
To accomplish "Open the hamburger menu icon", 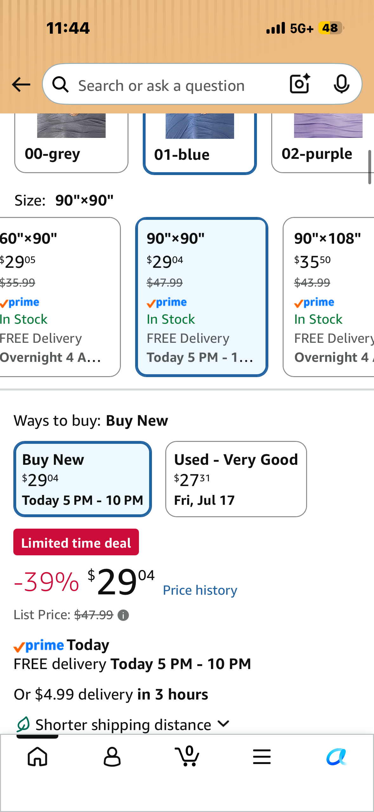I will click(262, 756).
